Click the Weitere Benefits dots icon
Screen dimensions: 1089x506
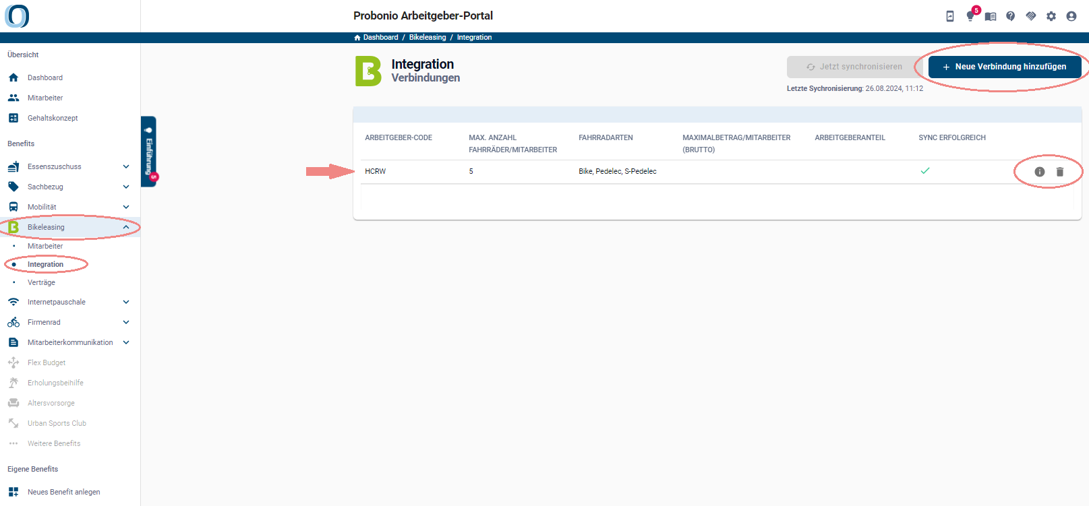click(x=13, y=443)
